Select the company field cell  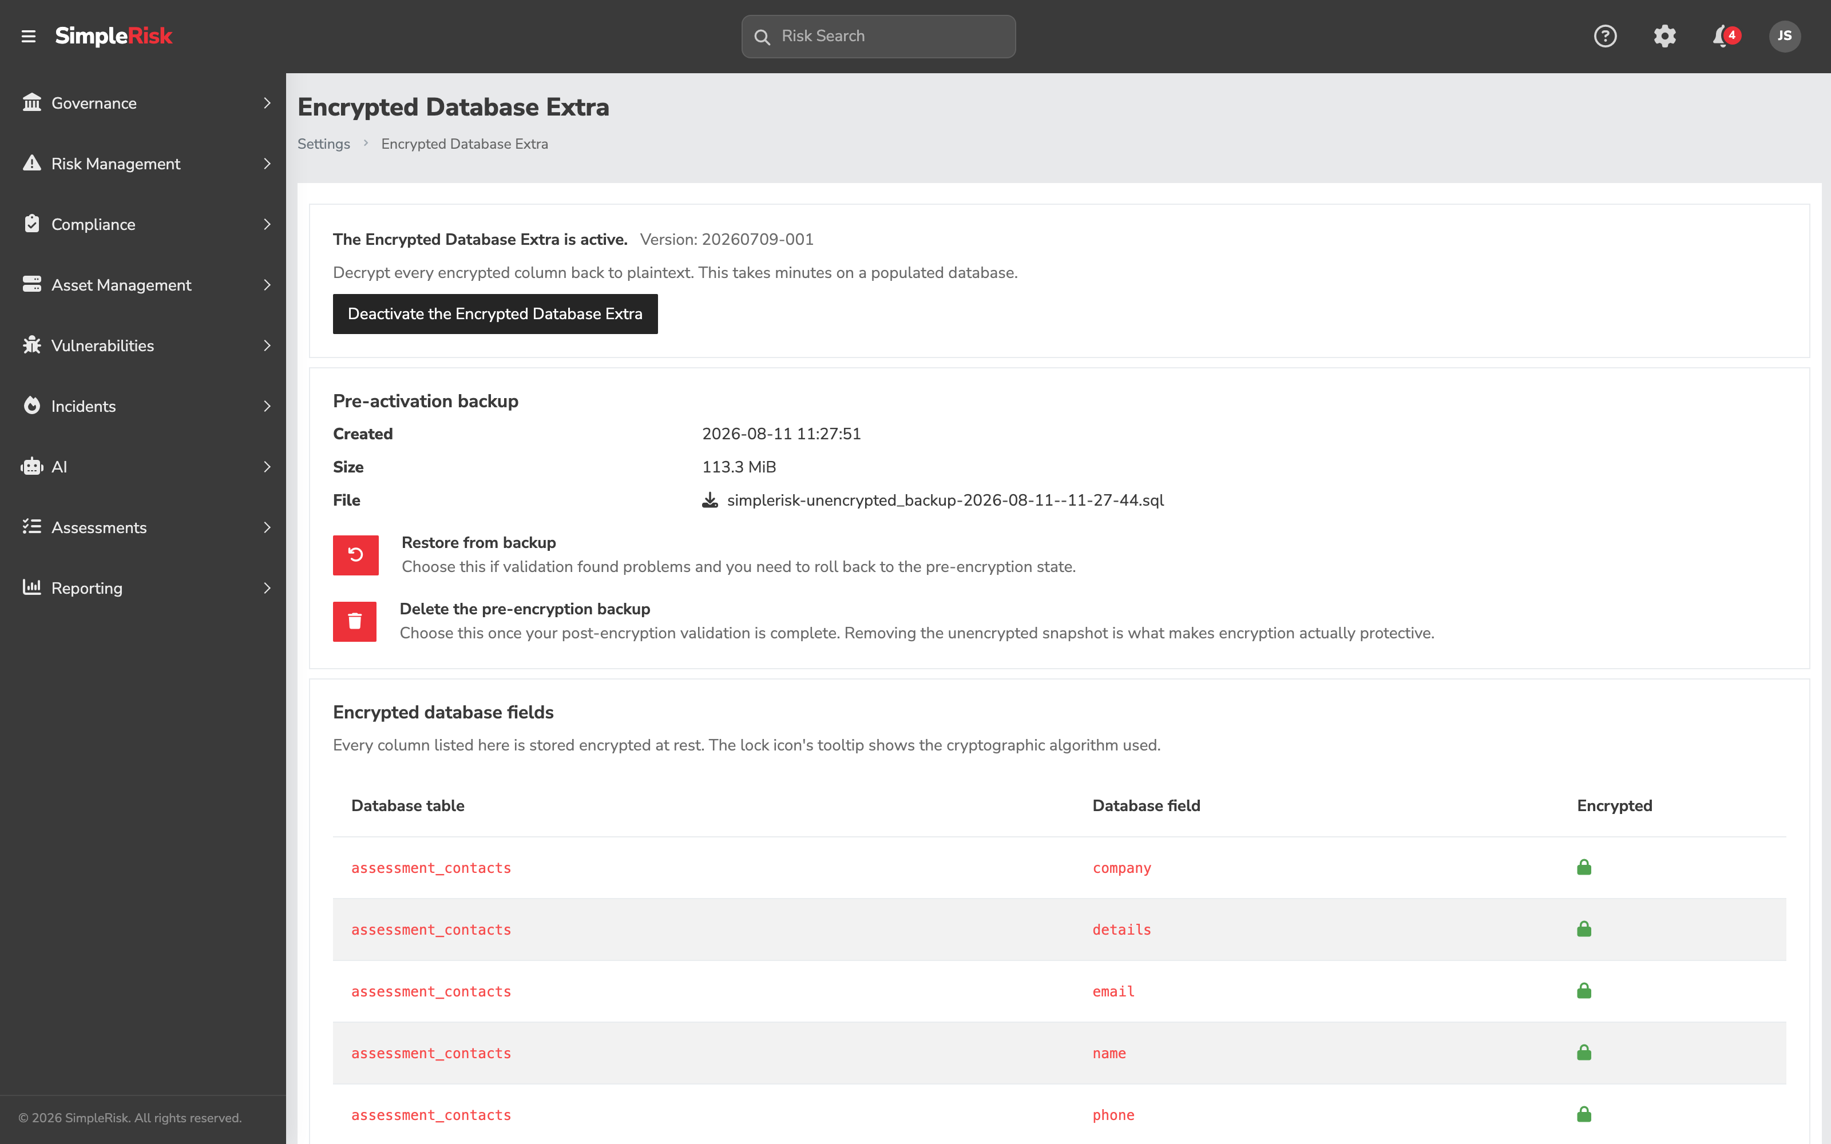[x=1121, y=868]
